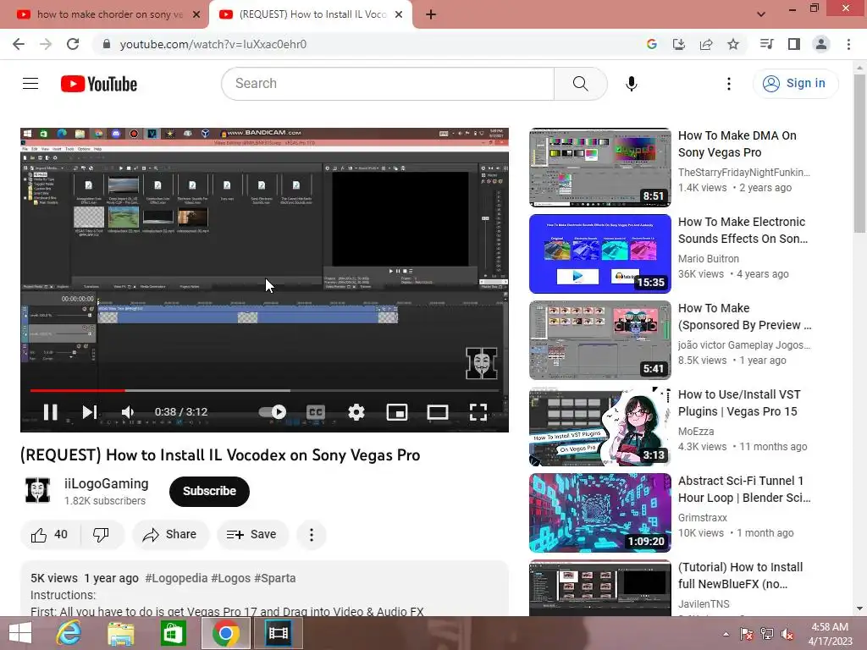
Task: Open 'Abstract Sci-Fi Tunnel 1 Hour Loop' thumbnail
Action: (x=600, y=513)
